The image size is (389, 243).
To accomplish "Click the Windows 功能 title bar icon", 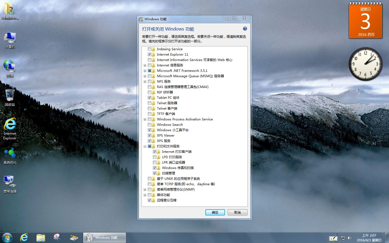I will tap(141, 19).
